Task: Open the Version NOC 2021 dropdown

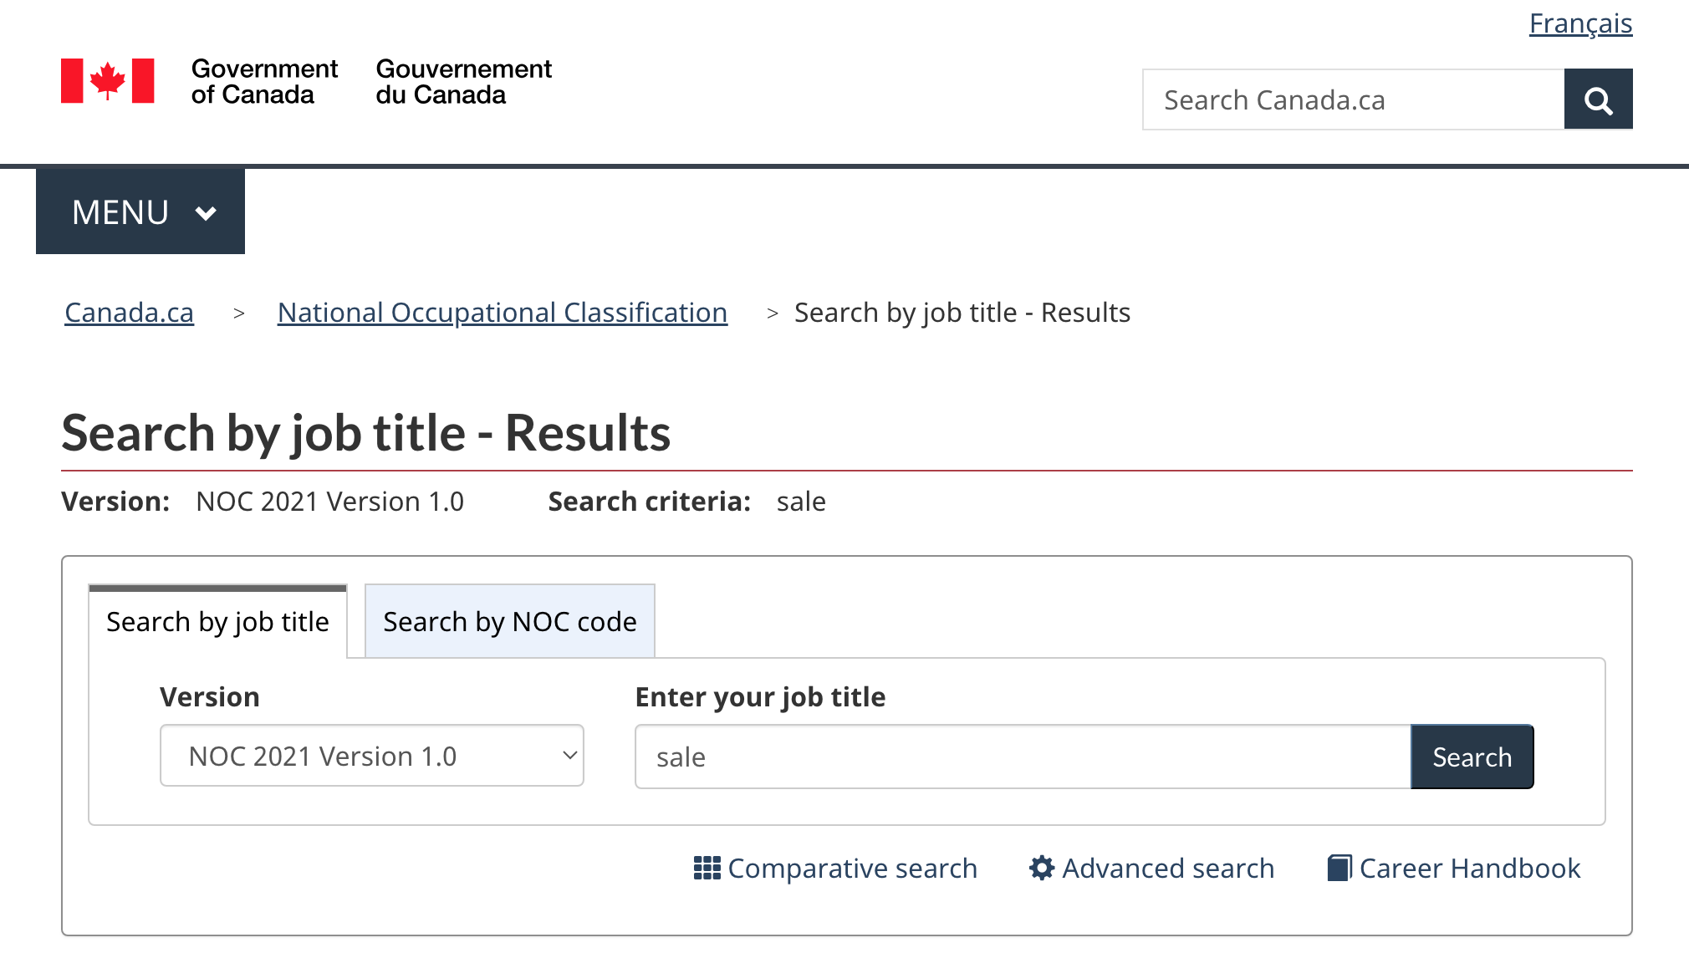Action: 372,756
